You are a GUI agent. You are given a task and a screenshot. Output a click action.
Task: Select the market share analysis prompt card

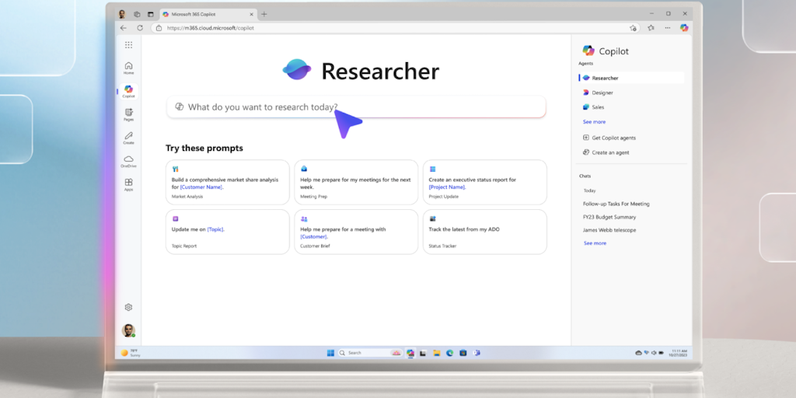(x=228, y=182)
